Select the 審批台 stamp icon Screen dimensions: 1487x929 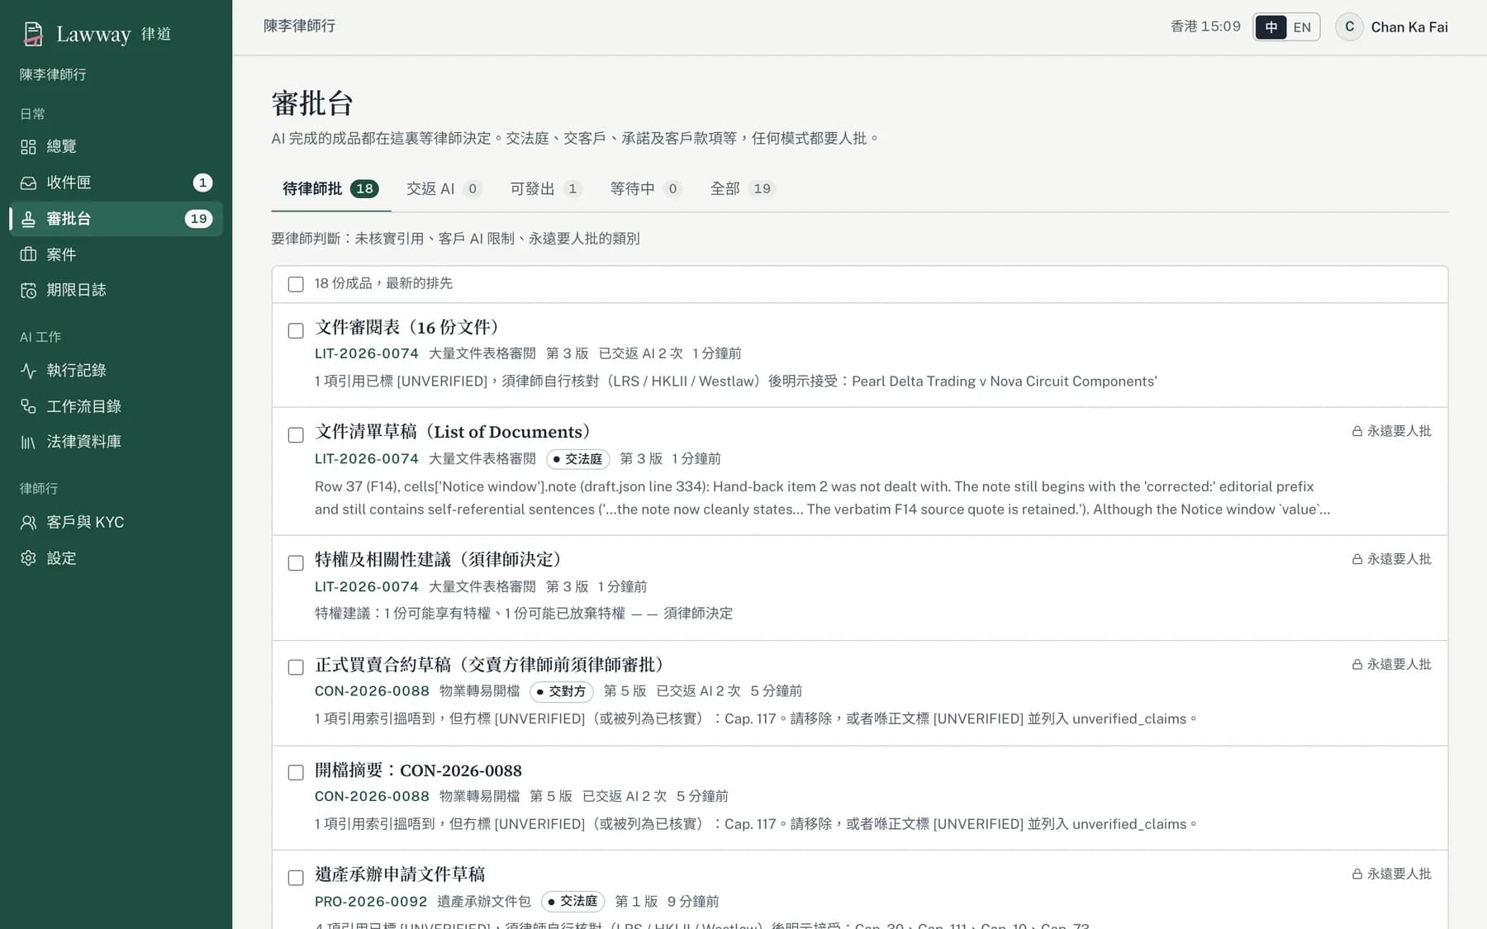(28, 219)
